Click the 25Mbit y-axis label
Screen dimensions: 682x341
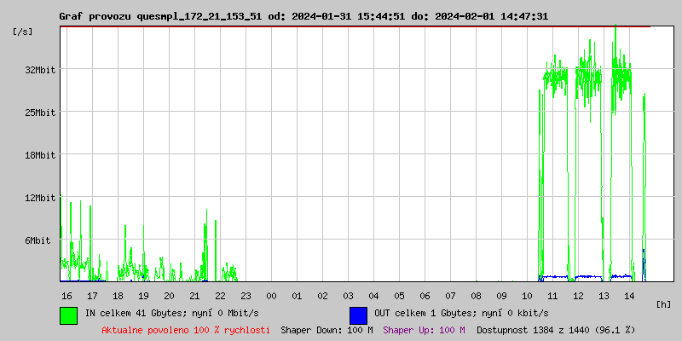point(40,113)
